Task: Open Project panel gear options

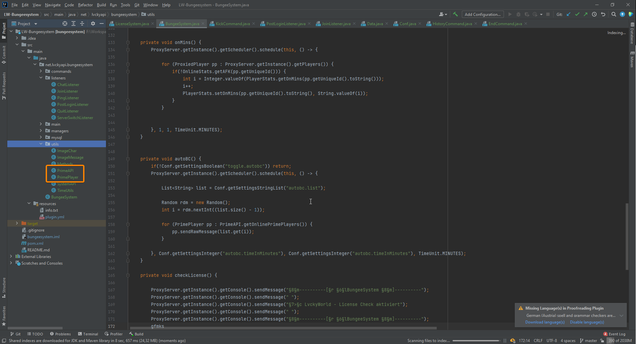Action: (x=93, y=23)
